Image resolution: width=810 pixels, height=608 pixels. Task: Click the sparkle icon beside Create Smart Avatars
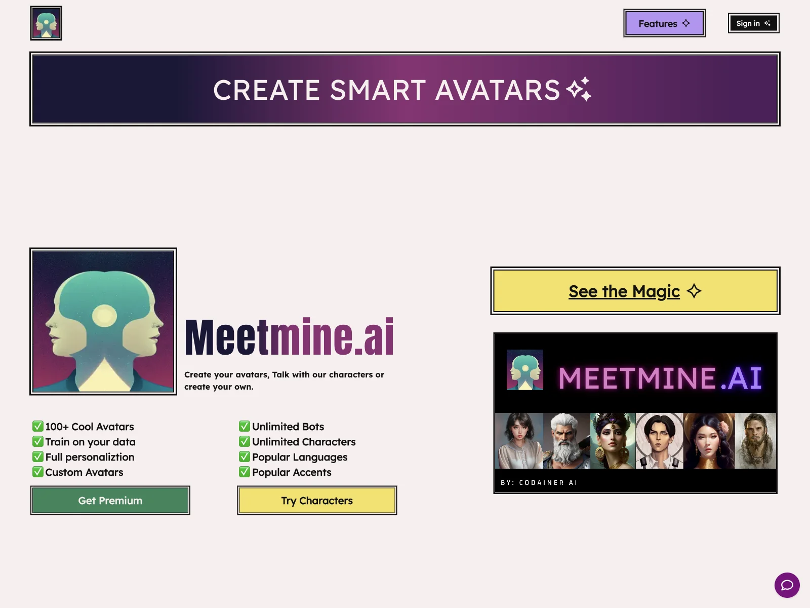pyautogui.click(x=579, y=89)
